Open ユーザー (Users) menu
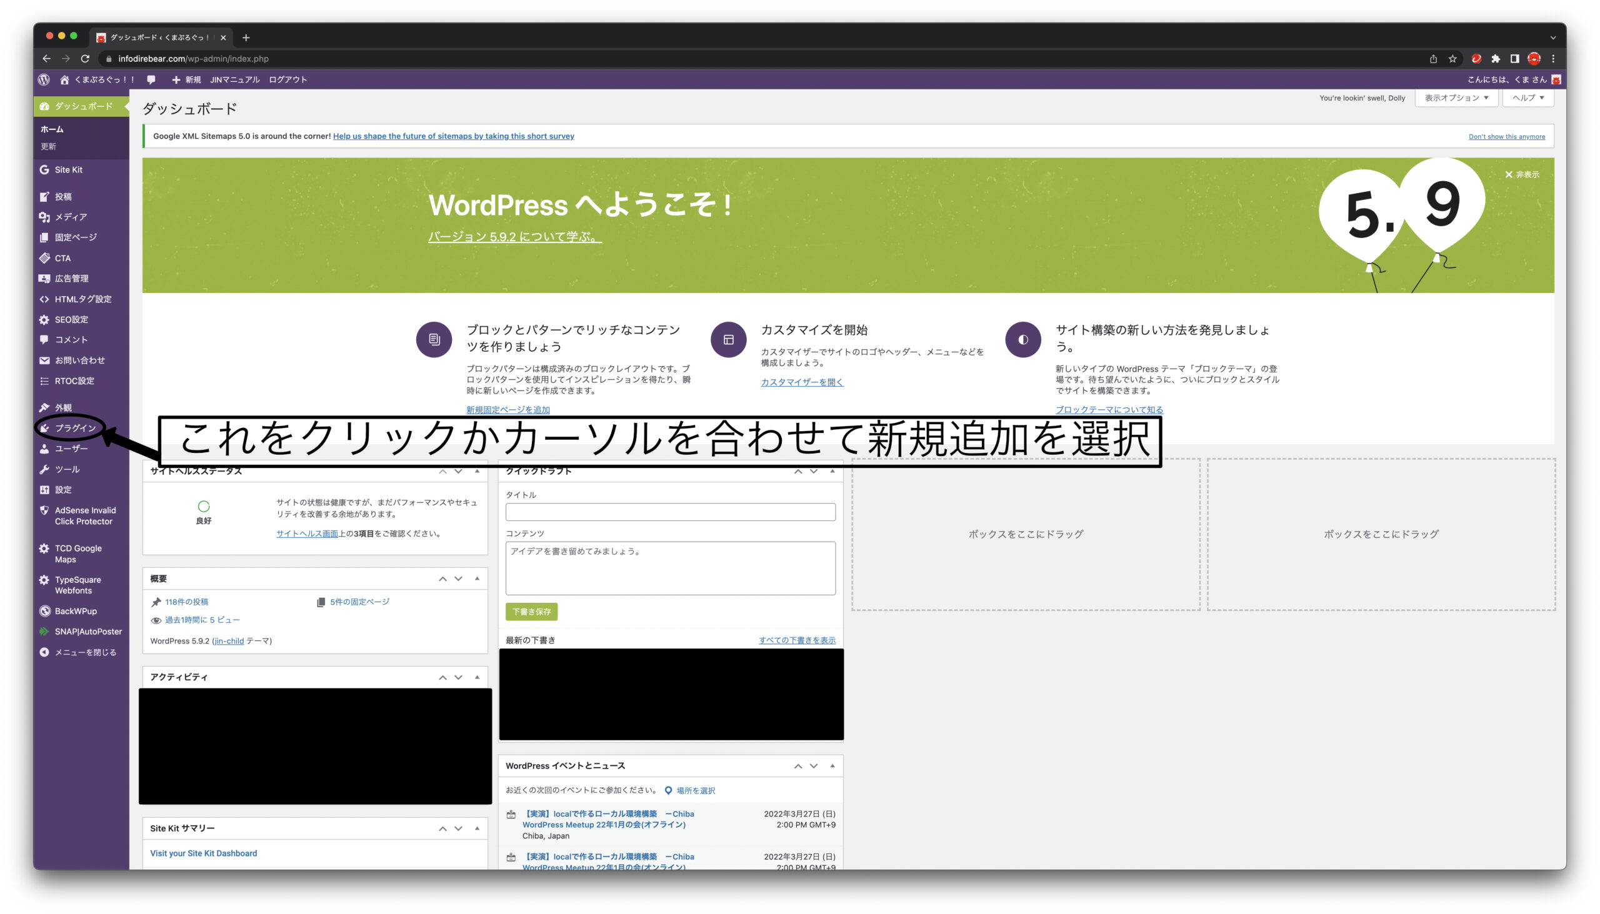 pos(71,449)
